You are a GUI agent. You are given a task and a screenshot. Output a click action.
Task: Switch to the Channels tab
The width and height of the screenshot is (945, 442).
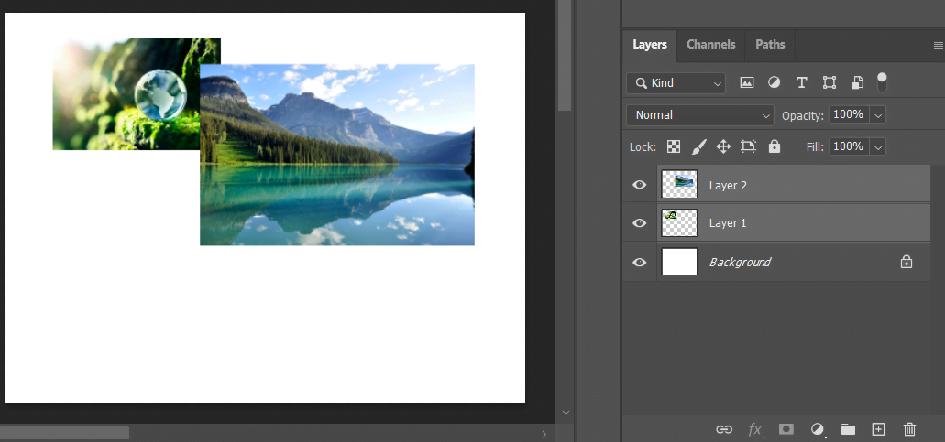pos(711,45)
